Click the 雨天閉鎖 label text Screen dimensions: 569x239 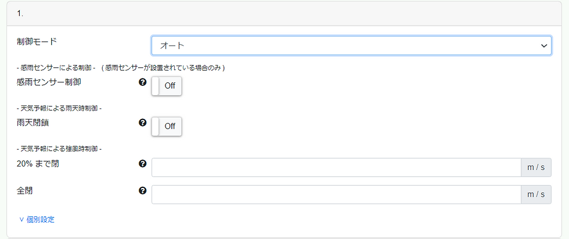pyautogui.click(x=34, y=123)
